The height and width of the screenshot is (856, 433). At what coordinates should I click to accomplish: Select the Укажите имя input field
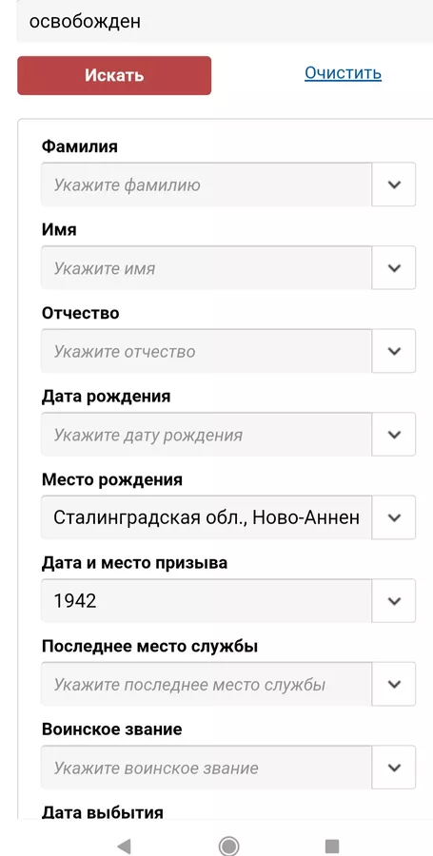[207, 268]
